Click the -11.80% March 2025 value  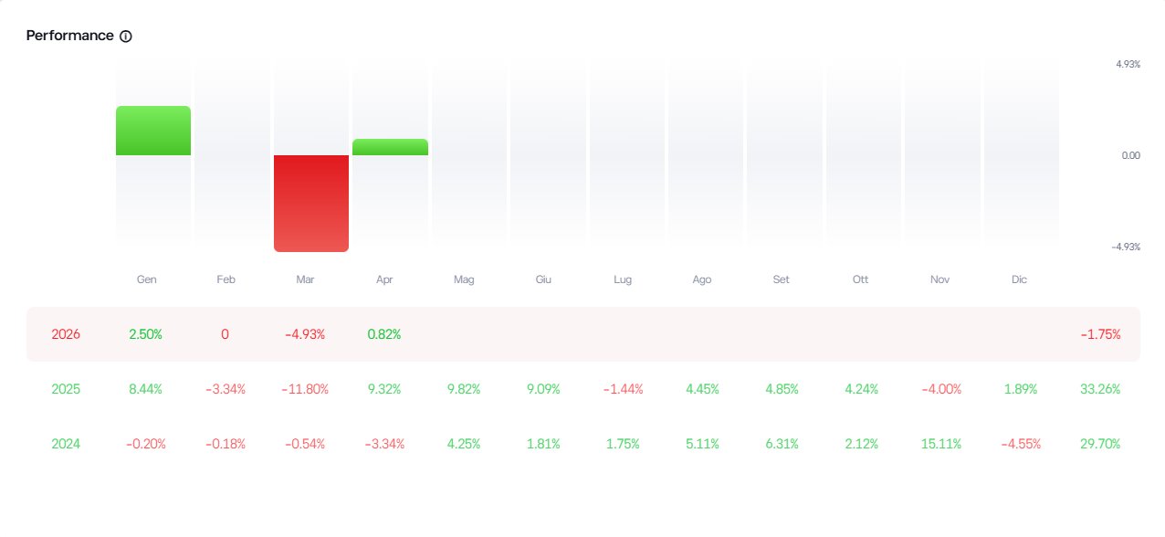(x=304, y=389)
